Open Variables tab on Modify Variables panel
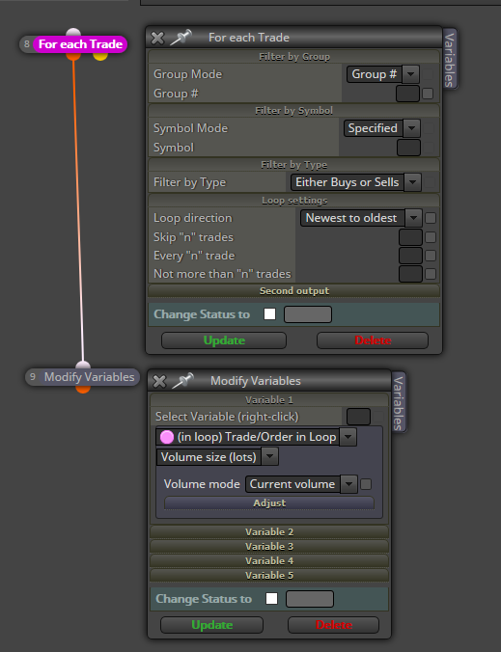The image size is (501, 652). (399, 402)
